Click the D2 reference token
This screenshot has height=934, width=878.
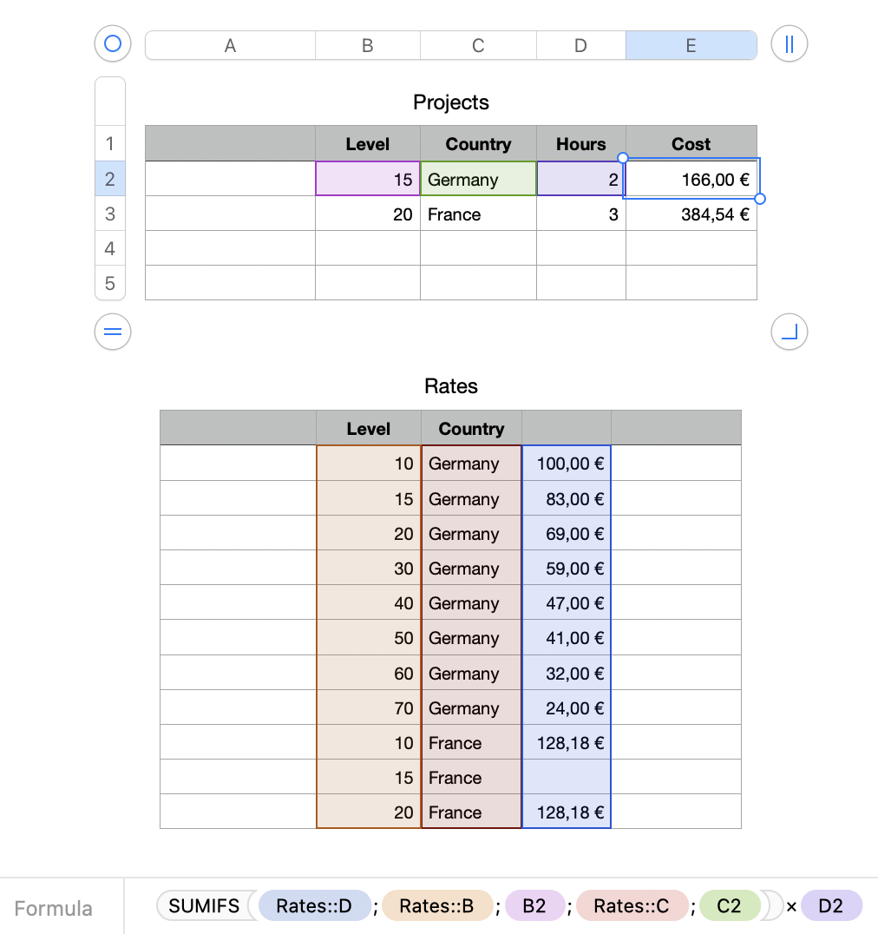click(x=831, y=906)
